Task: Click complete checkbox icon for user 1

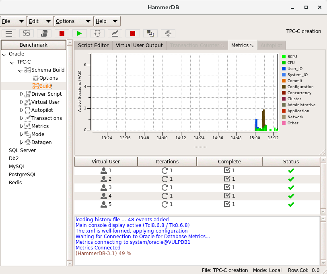Action: tap(227, 171)
